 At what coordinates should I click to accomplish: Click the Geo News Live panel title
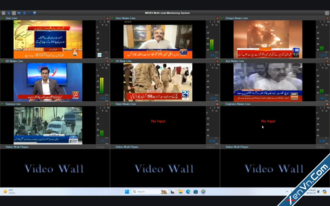(125, 18)
